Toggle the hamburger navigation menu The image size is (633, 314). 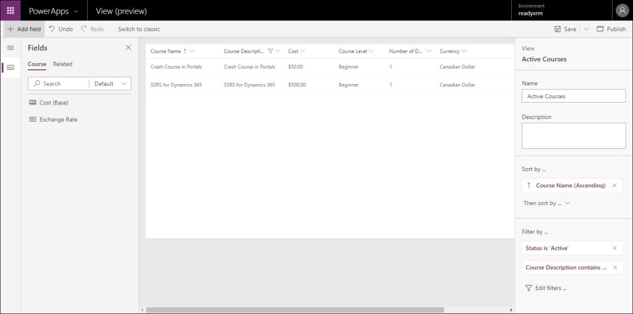(x=11, y=48)
